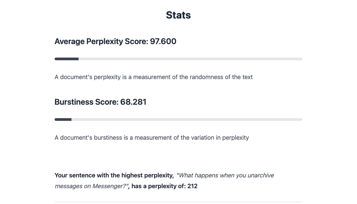Click the horizontal divider line below the stats

pos(178,202)
